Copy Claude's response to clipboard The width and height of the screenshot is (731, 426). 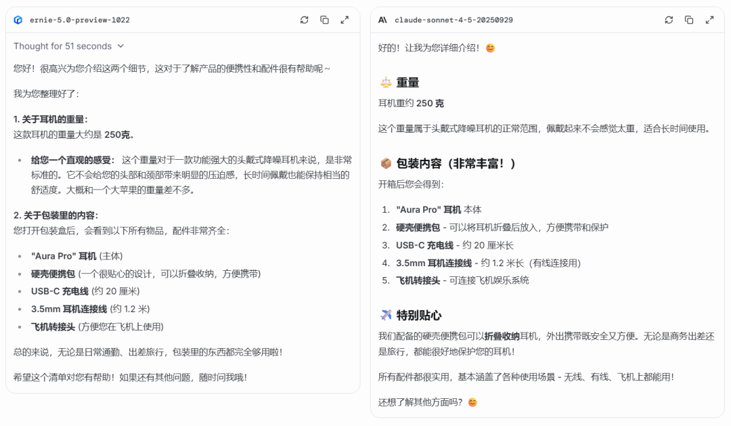coord(689,20)
